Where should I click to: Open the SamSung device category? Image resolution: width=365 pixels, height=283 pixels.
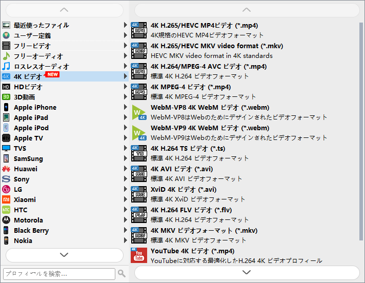coord(65,158)
